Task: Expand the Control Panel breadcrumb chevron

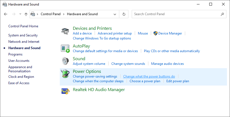Action: (x=64, y=14)
